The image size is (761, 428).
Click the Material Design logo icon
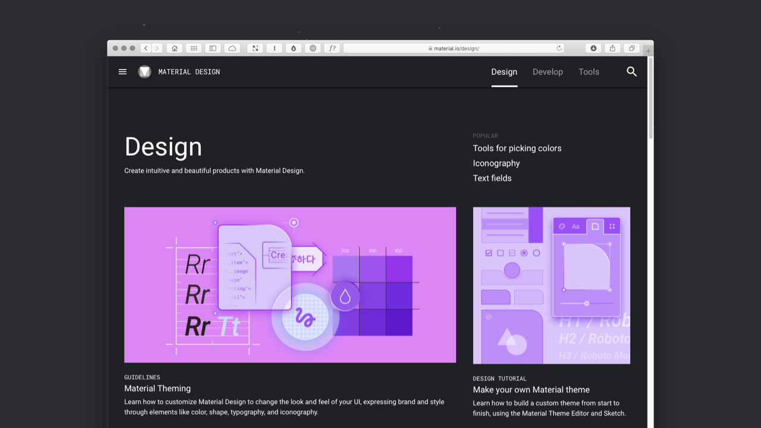(x=144, y=72)
